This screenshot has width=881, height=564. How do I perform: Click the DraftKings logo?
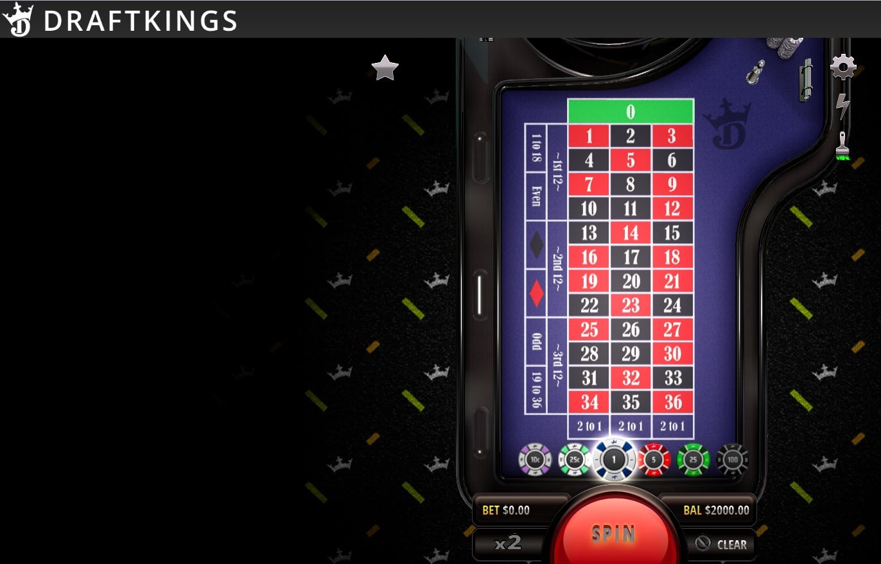(x=120, y=20)
